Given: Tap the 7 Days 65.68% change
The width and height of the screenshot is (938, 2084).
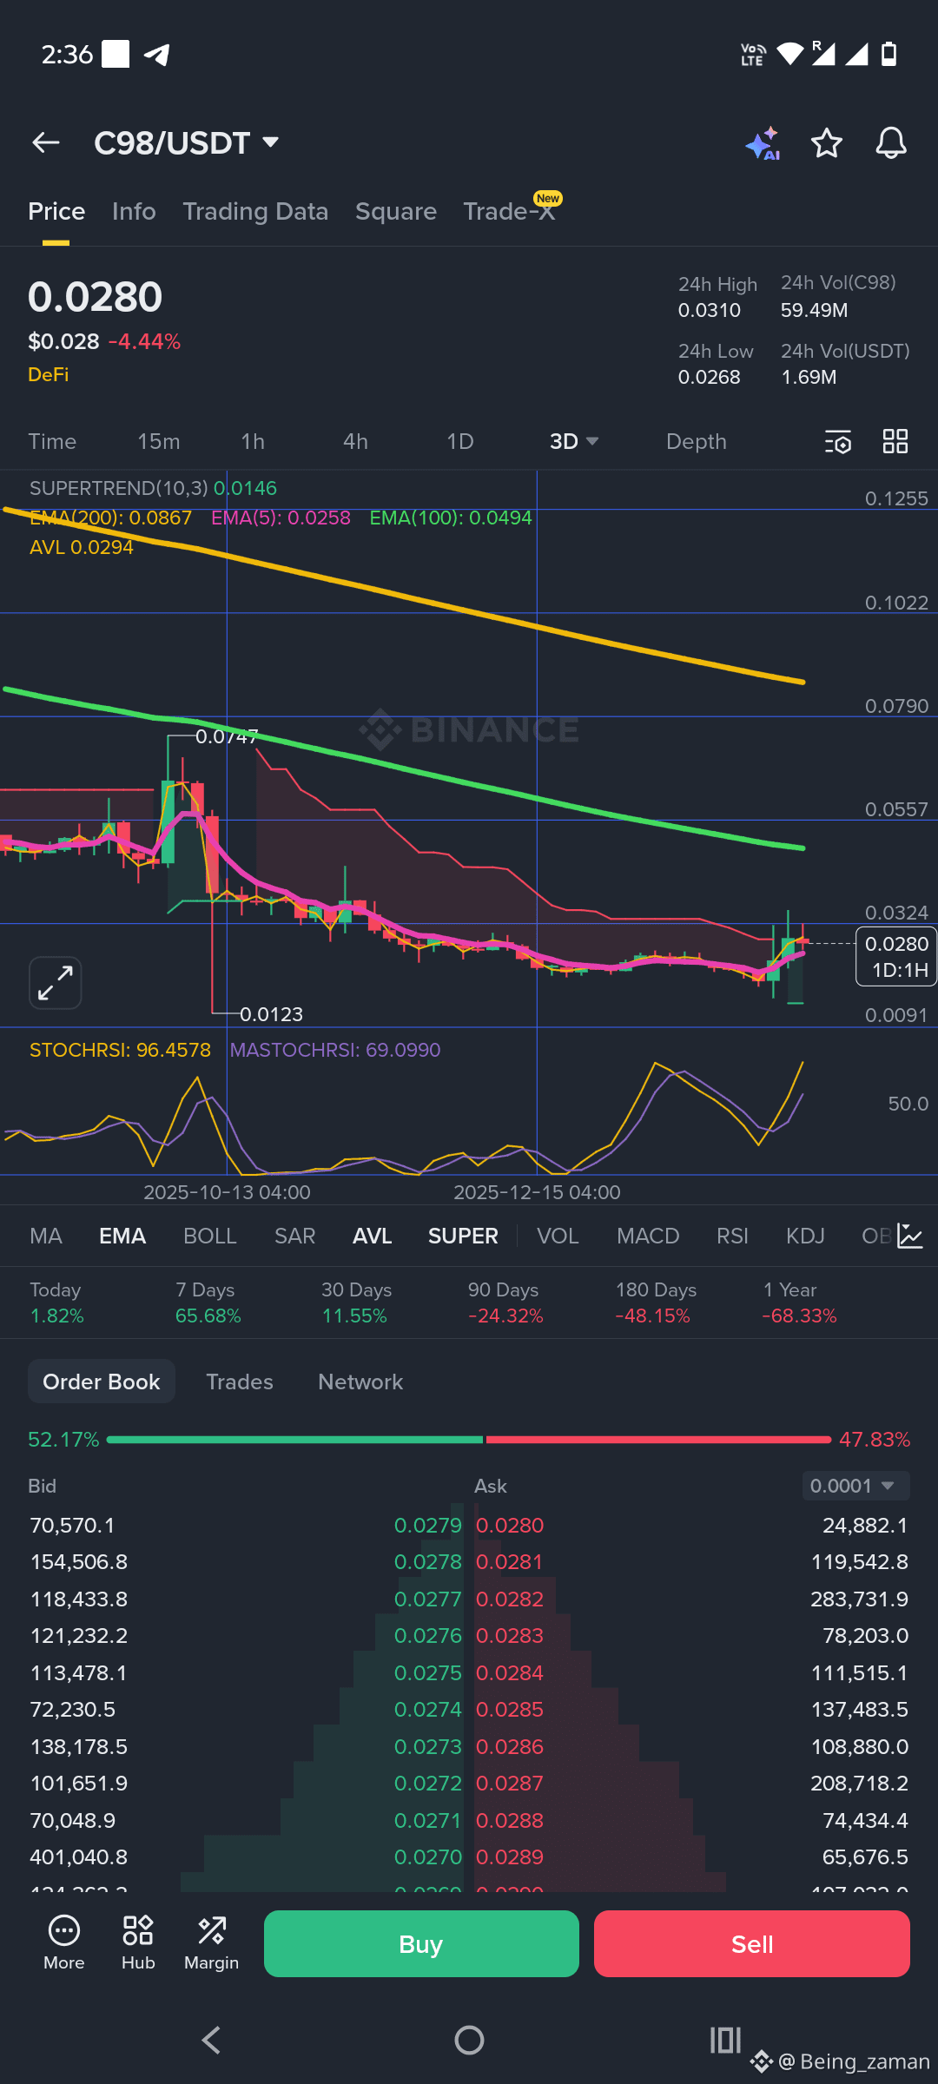Looking at the screenshot, I should [x=208, y=1302].
